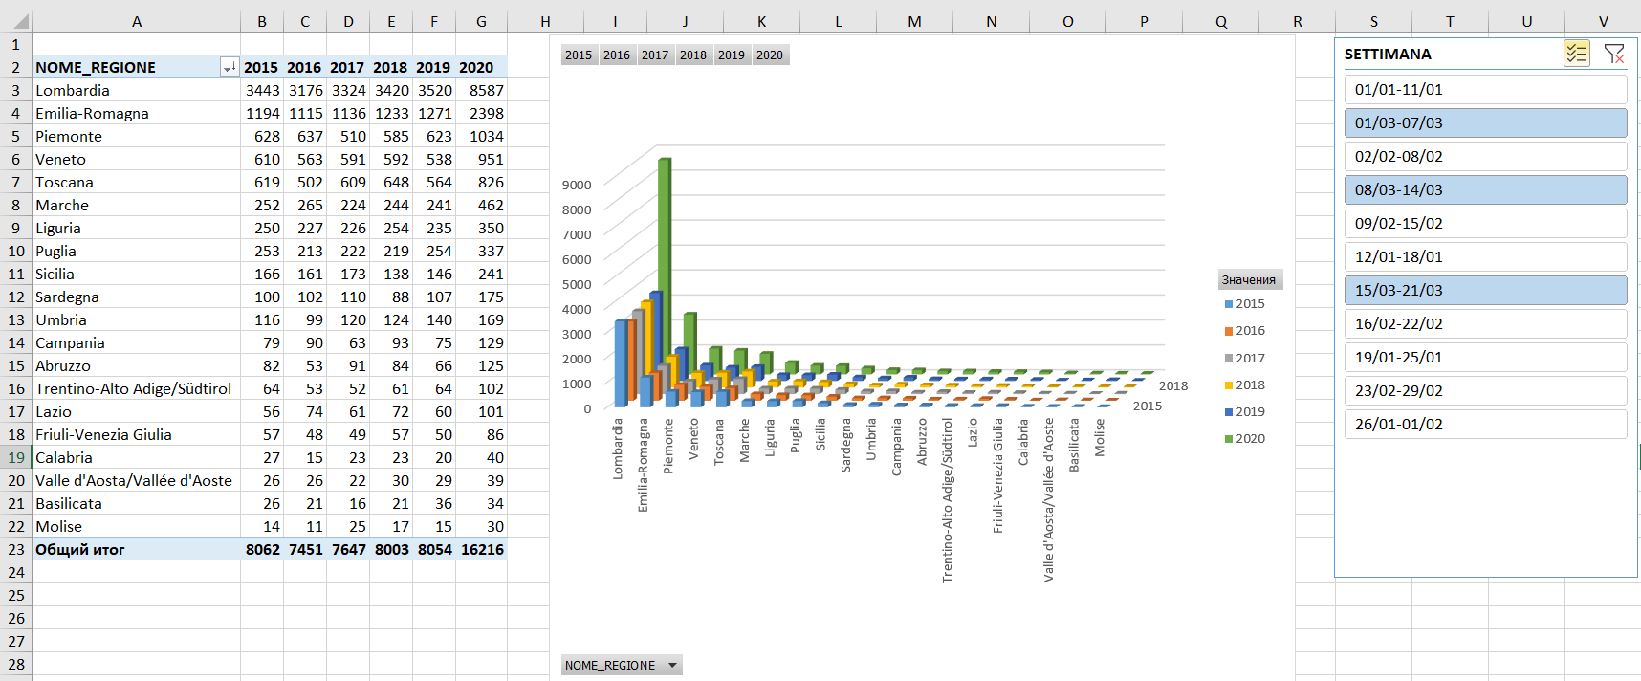Click the select-all corner of the sheet
The image size is (1641, 681).
tap(16, 21)
